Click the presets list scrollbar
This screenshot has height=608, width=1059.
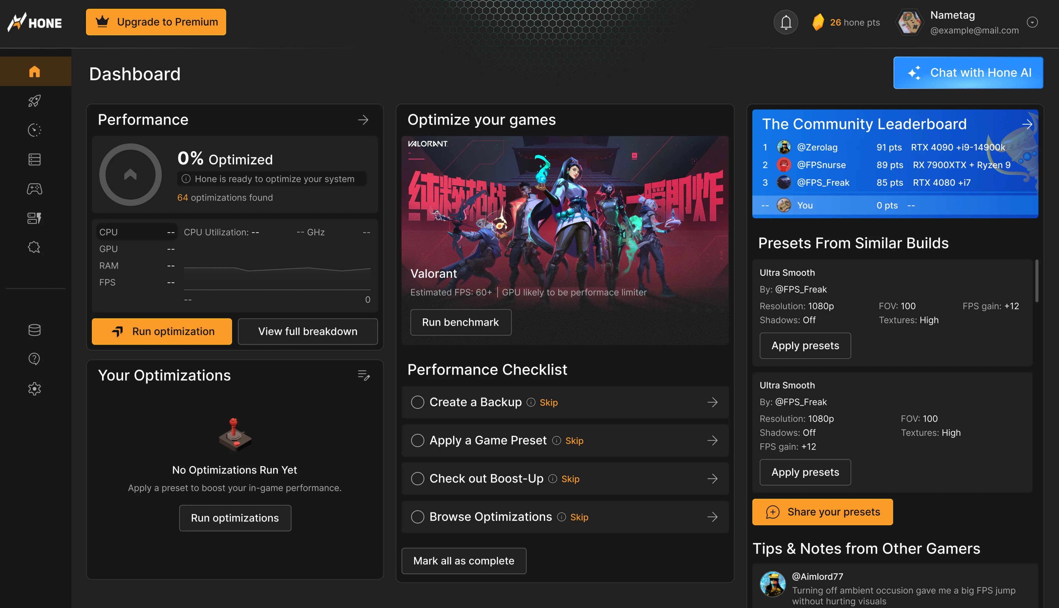point(1037,281)
